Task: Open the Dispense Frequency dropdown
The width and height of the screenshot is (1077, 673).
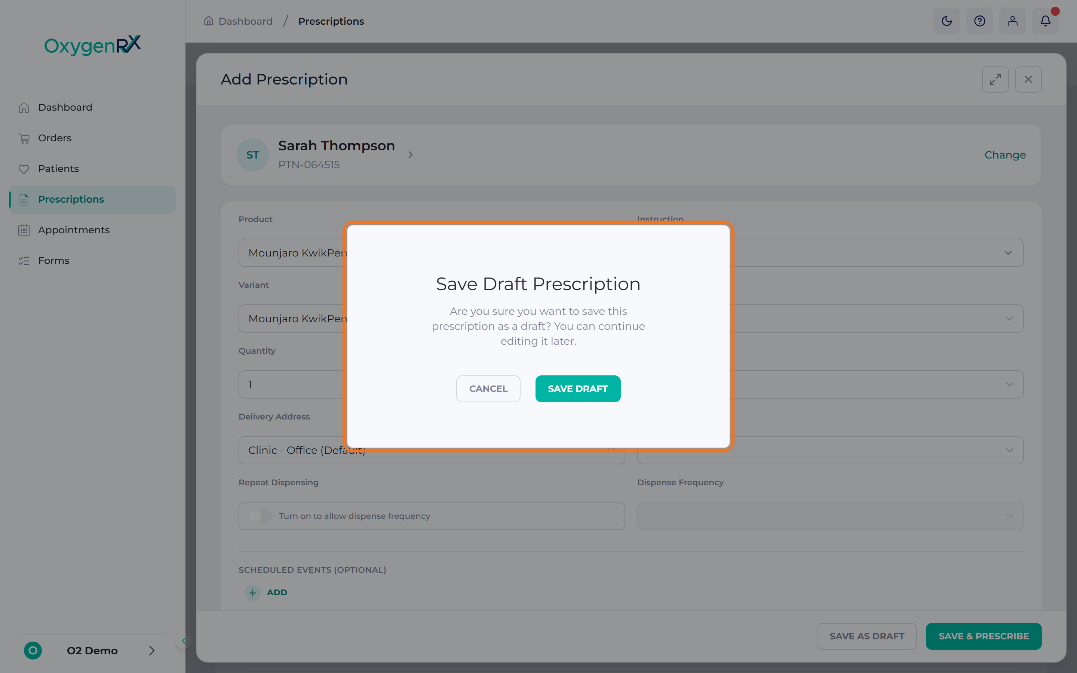Action: coord(831,516)
